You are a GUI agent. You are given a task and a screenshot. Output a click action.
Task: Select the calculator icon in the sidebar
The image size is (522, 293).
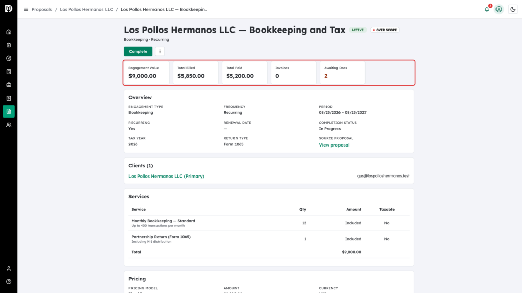tap(9, 72)
